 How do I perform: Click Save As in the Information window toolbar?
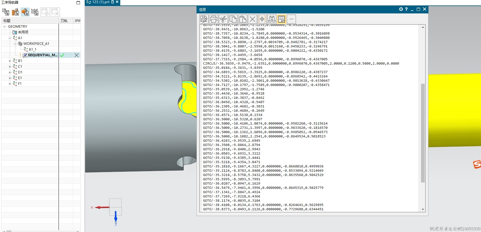pyautogui.click(x=204, y=19)
